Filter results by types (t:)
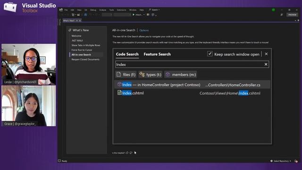This screenshot has height=170, width=302. (150, 75)
